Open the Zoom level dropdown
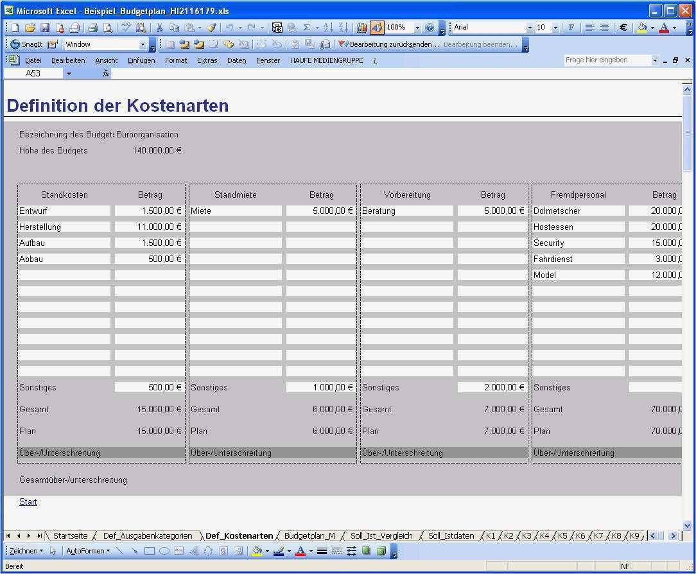The height and width of the screenshot is (574, 696). [x=417, y=27]
